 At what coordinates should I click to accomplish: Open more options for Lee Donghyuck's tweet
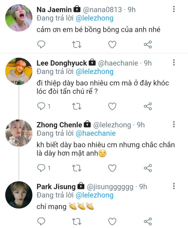[174, 63]
